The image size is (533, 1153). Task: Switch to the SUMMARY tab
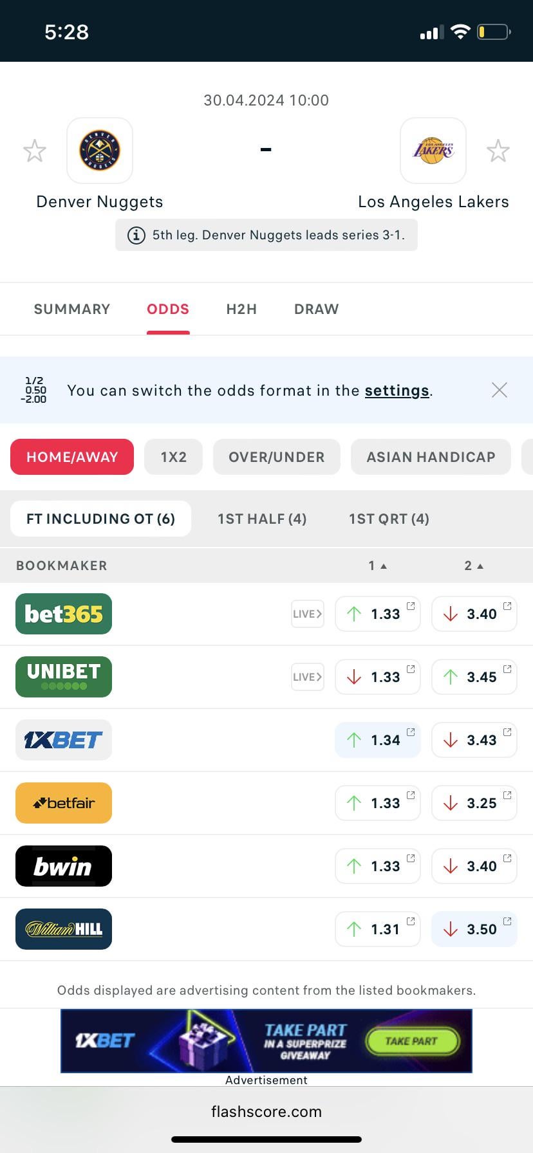point(72,309)
